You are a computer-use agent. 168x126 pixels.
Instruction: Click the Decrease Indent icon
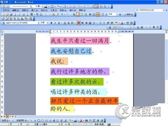(x=108, y=23)
